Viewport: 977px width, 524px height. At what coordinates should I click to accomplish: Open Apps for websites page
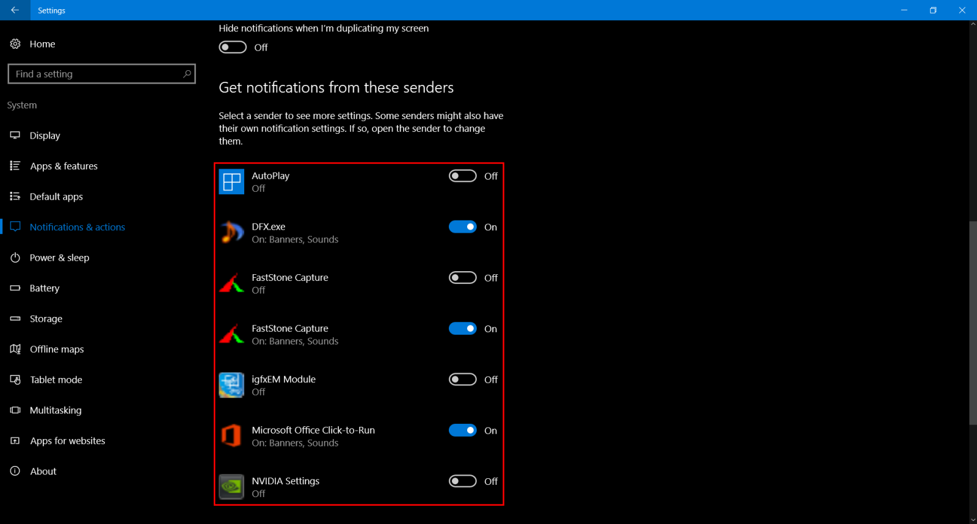[x=68, y=441]
